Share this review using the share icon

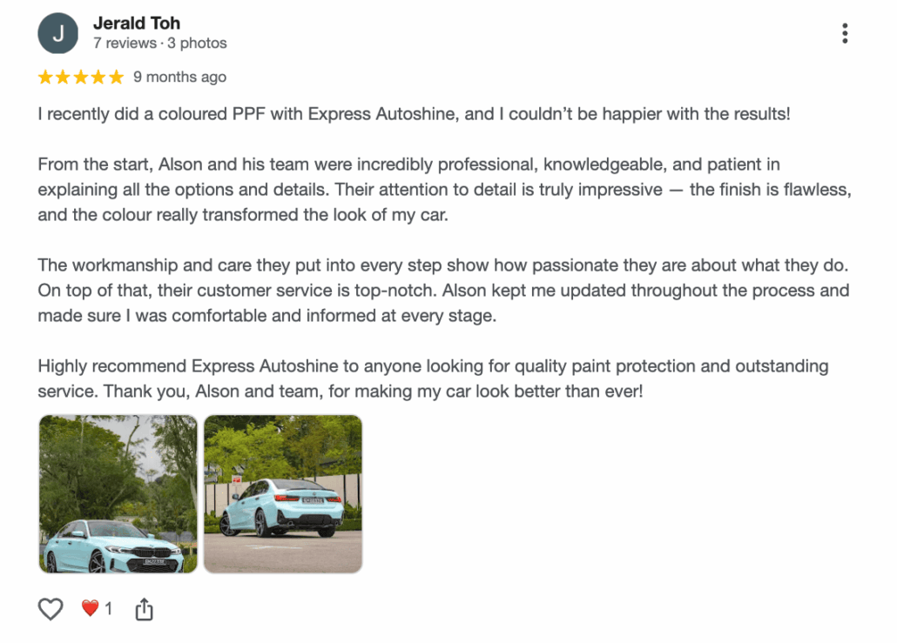click(145, 609)
